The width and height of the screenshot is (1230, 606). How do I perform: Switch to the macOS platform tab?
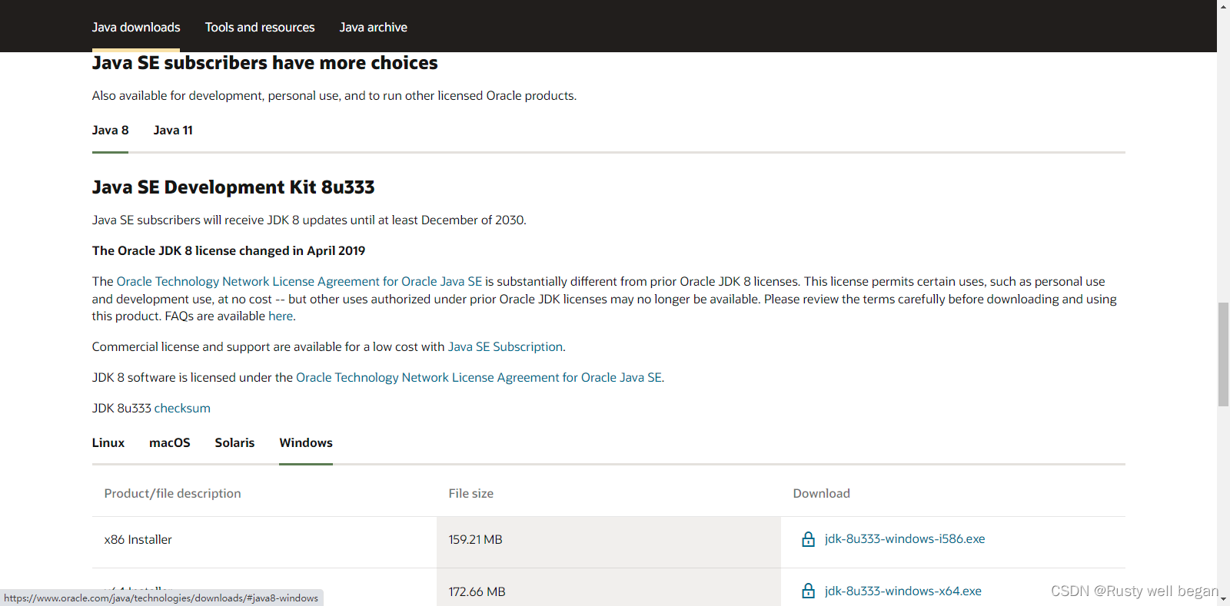170,443
